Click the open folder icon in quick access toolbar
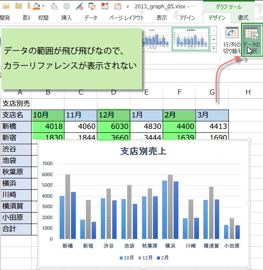This screenshot has width=263, height=270. click(x=6, y=6)
